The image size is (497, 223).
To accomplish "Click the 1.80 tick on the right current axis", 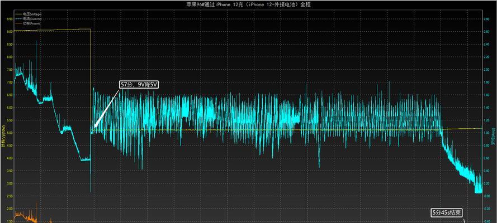I will 486,82.
